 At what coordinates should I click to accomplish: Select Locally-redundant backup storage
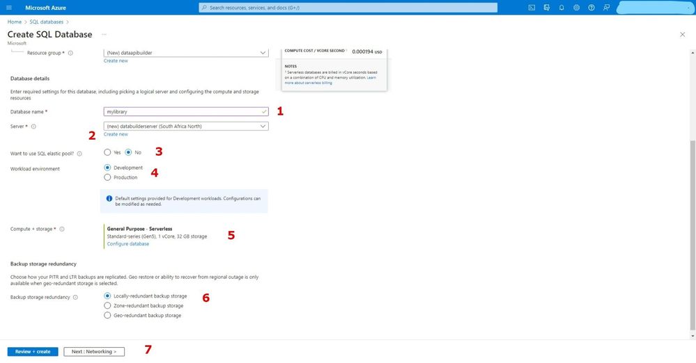pyautogui.click(x=107, y=296)
